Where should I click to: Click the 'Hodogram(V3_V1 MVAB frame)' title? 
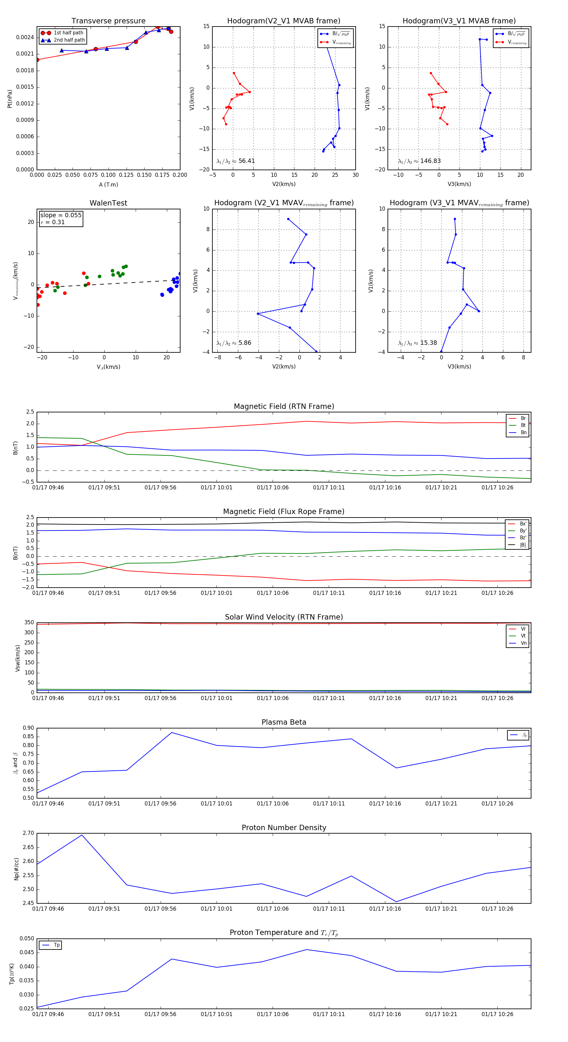coord(459,21)
